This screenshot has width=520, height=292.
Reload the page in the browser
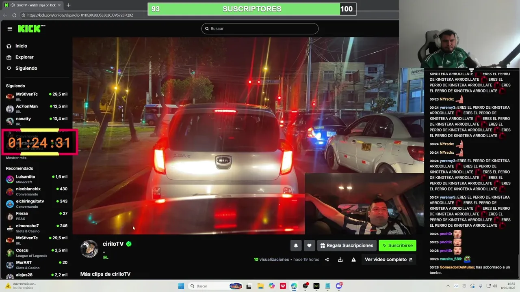click(x=14, y=15)
